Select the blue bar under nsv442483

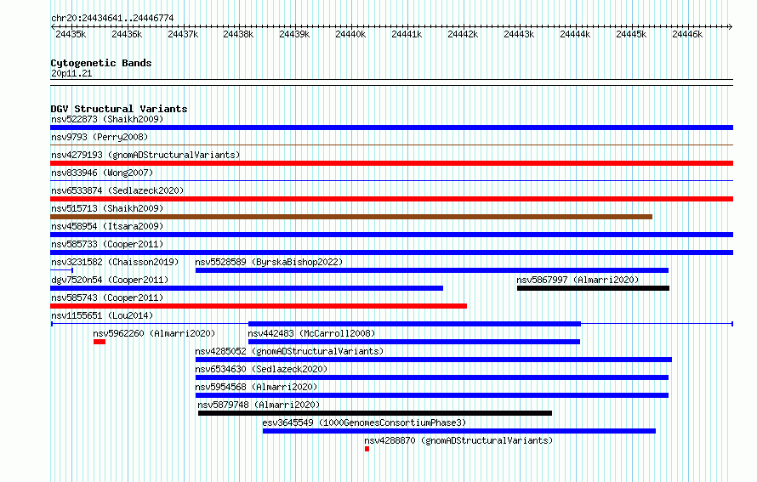414,342
